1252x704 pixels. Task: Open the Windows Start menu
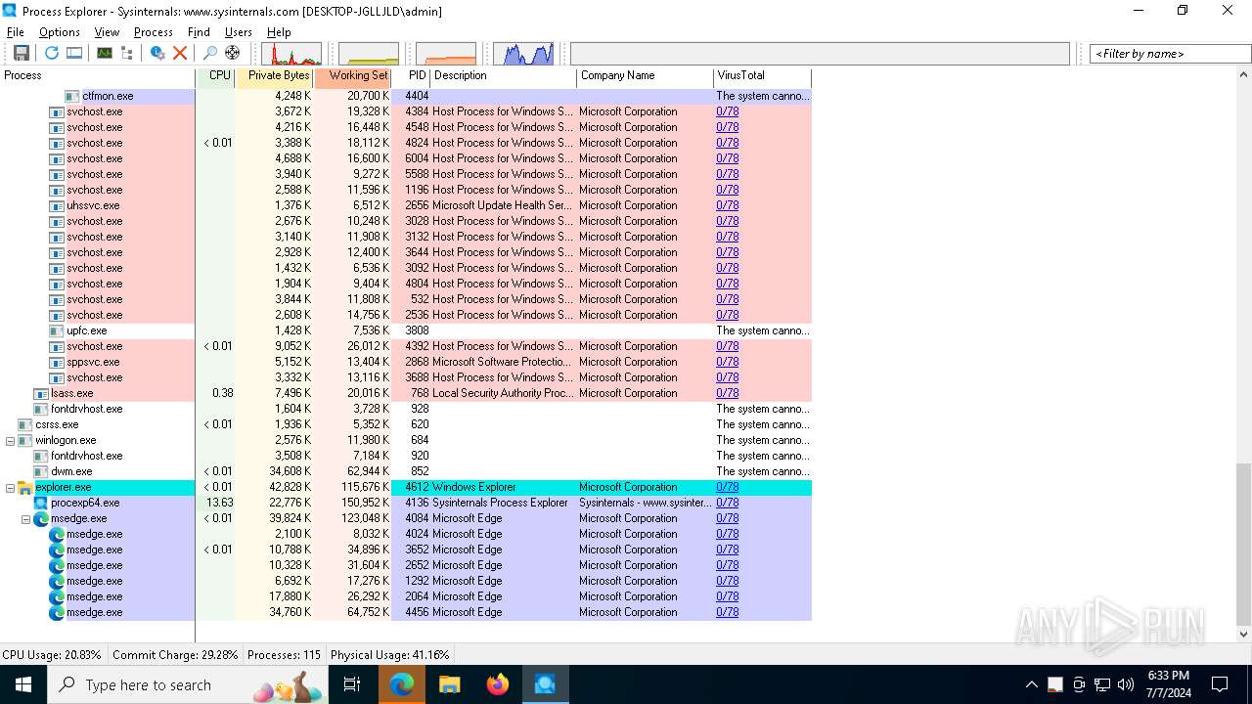pos(23,684)
